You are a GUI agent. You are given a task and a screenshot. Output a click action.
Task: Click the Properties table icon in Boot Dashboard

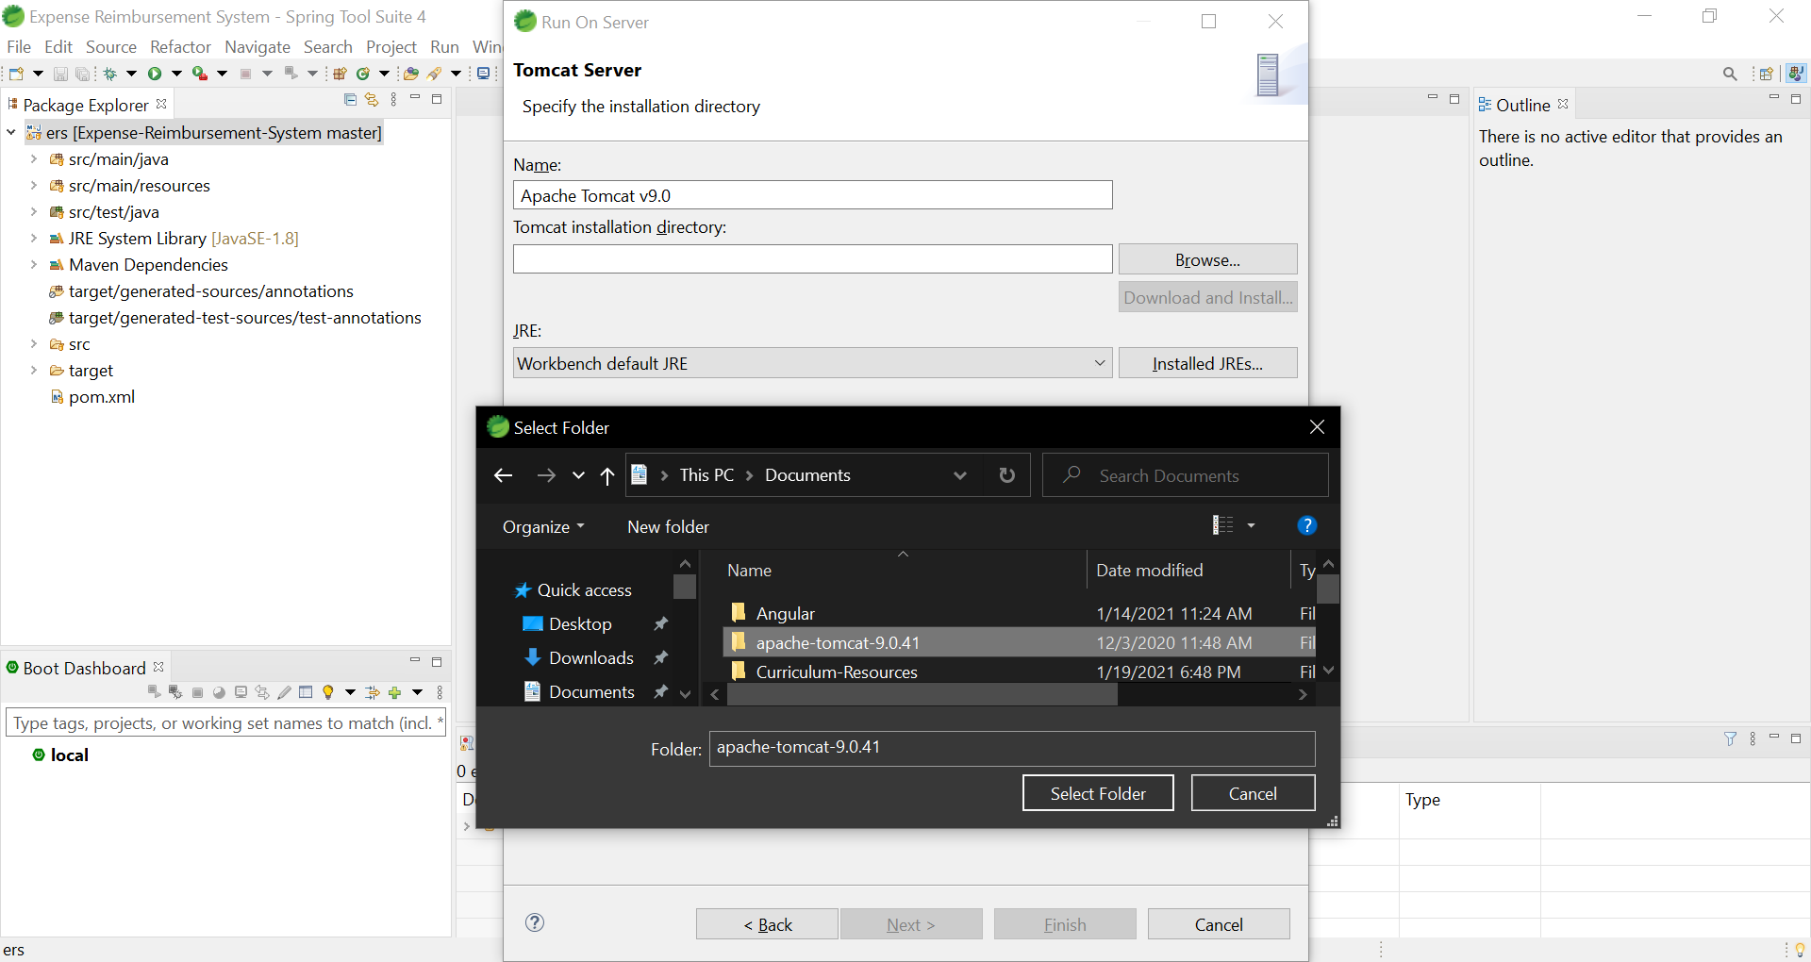point(306,692)
